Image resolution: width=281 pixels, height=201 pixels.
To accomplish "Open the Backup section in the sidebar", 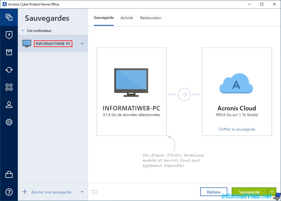I will 9,17.
